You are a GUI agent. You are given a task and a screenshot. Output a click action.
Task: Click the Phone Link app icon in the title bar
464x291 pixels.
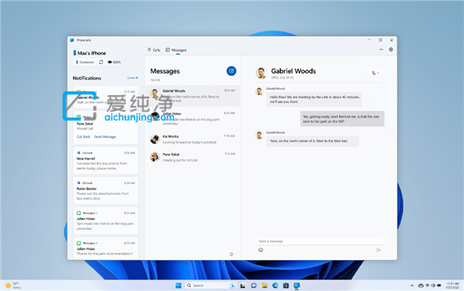click(x=72, y=40)
